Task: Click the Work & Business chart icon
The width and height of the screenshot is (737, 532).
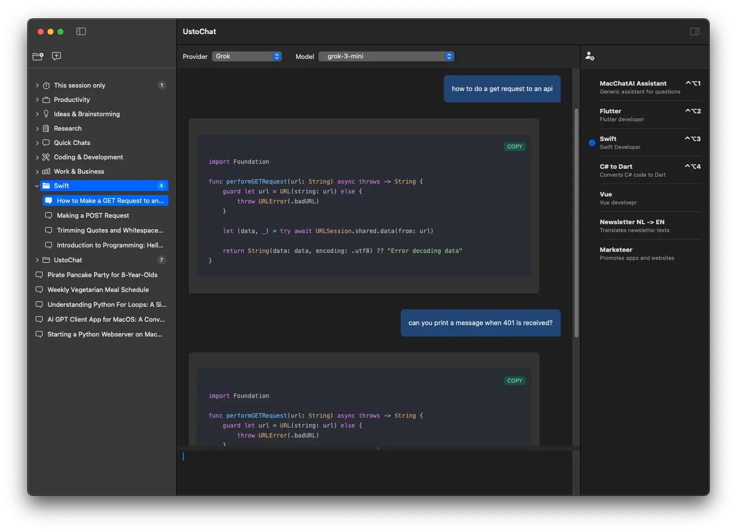Action: tap(46, 172)
